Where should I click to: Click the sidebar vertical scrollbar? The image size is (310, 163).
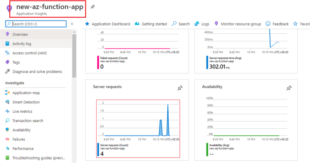coord(74,56)
